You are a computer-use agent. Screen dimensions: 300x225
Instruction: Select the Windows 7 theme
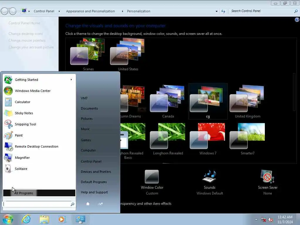tap(208, 139)
